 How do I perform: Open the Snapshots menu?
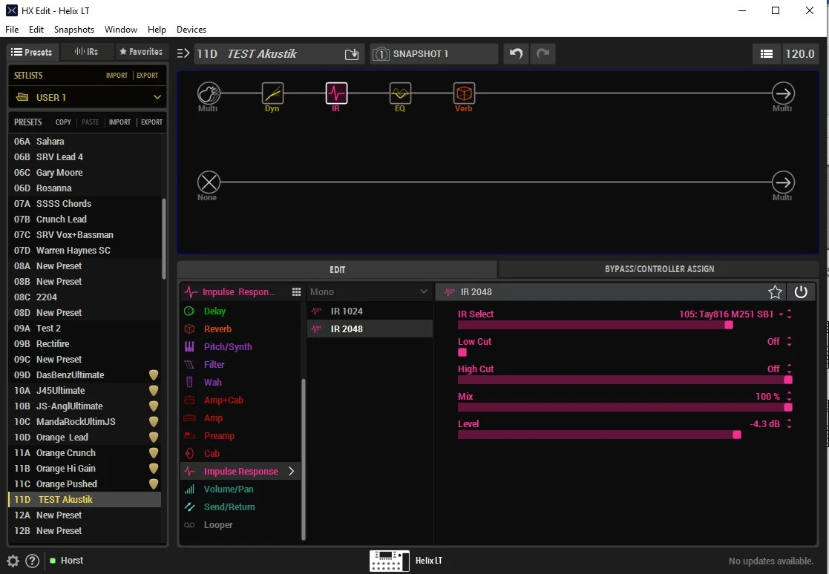tap(73, 30)
